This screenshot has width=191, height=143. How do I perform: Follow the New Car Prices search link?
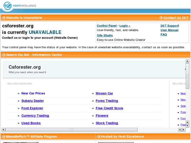(x=33, y=93)
